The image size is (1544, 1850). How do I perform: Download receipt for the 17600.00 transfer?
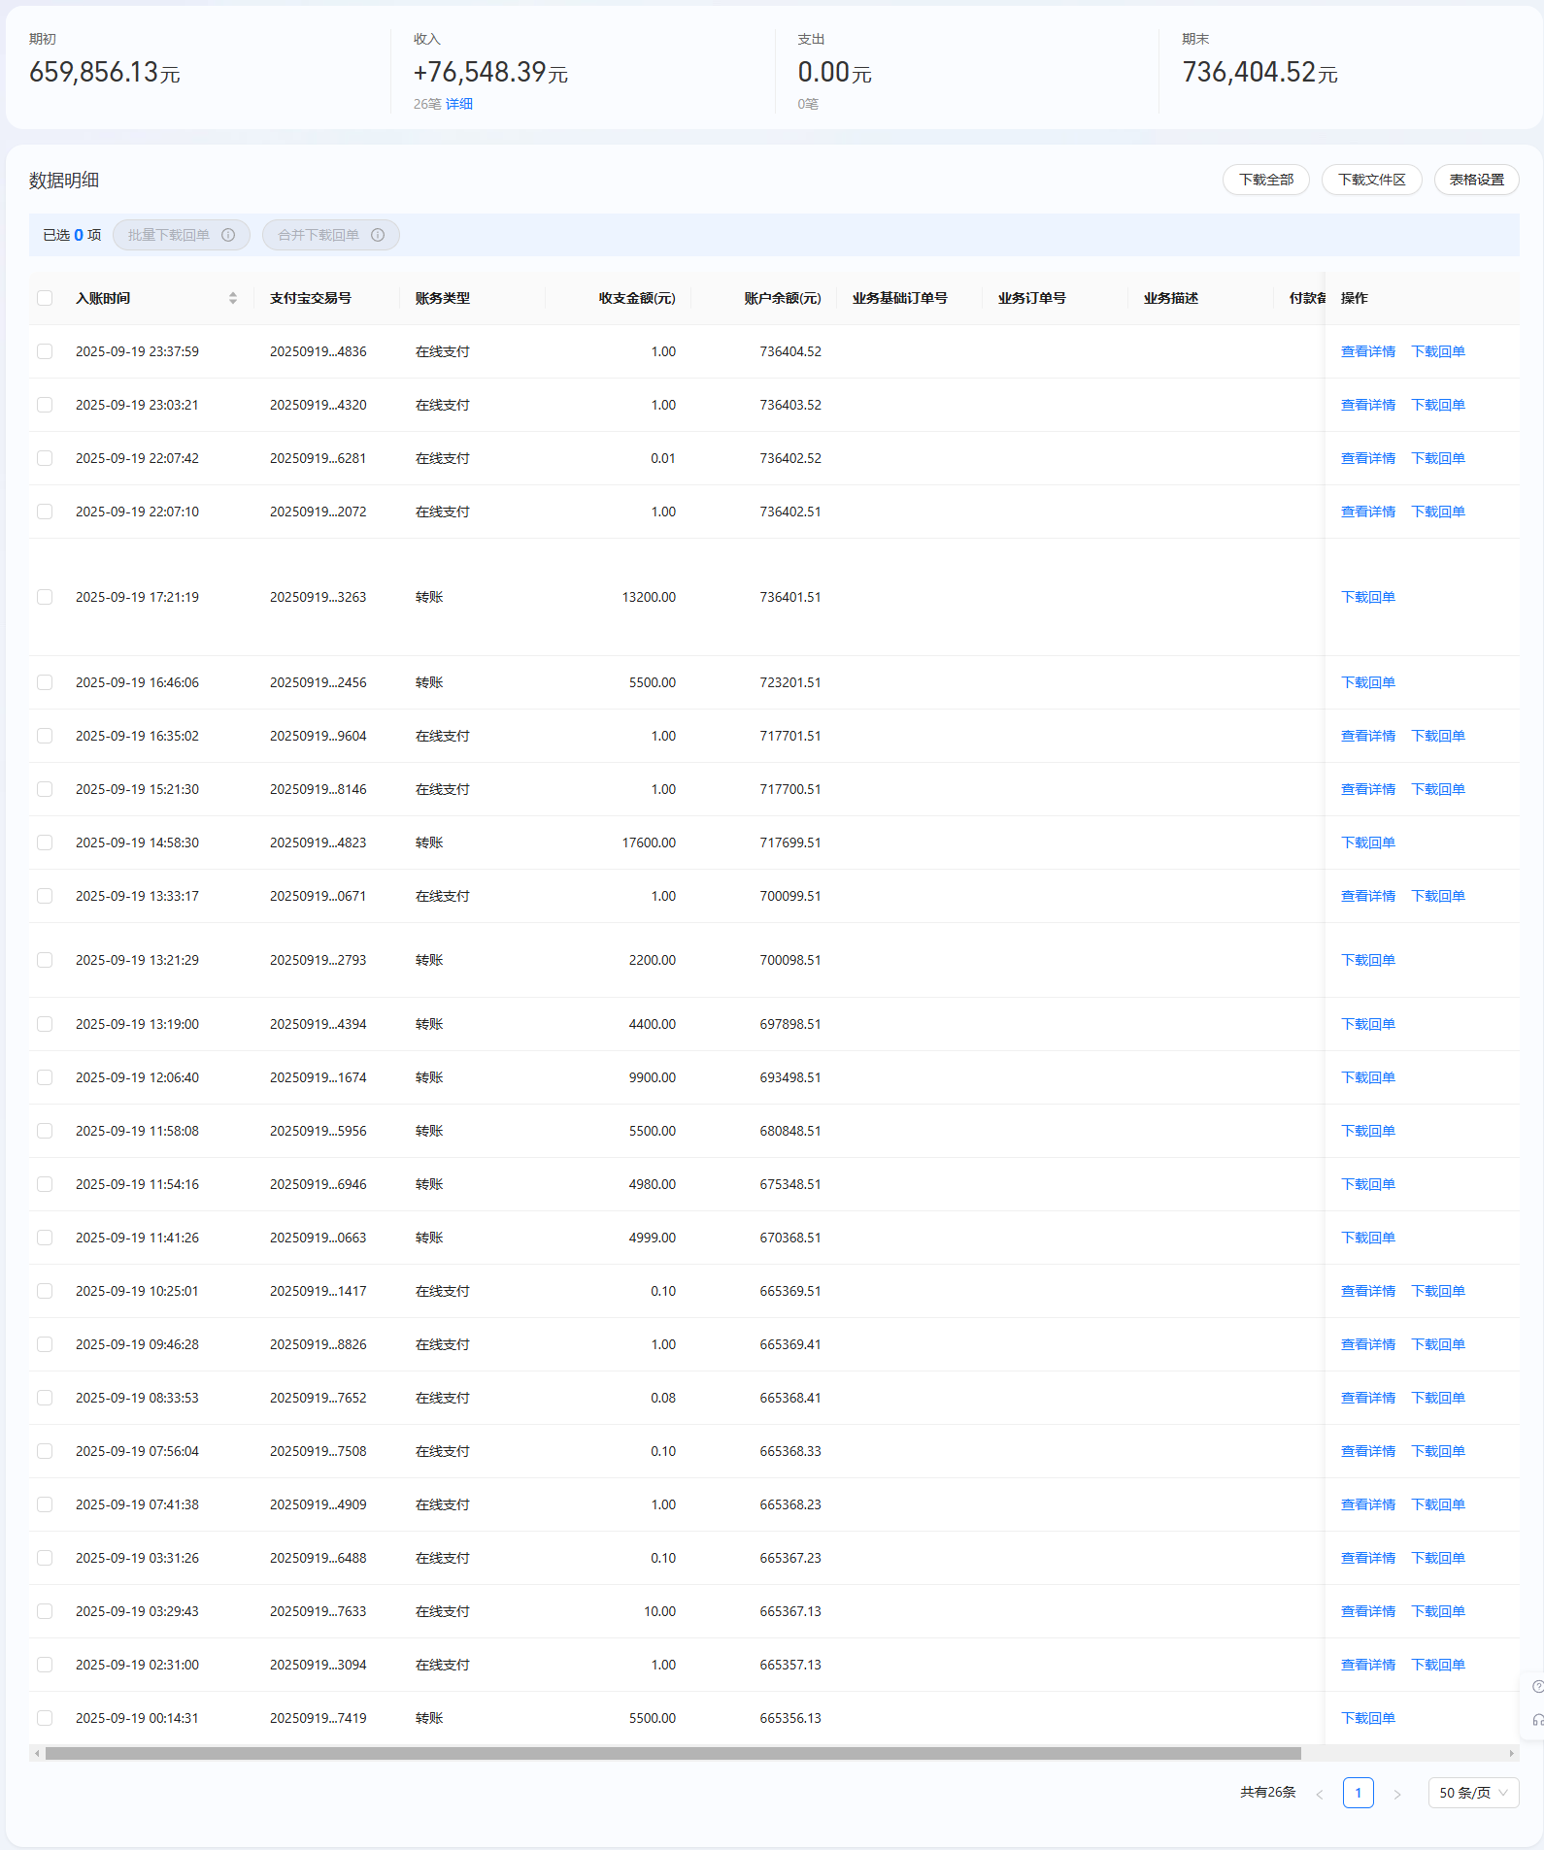1367,842
